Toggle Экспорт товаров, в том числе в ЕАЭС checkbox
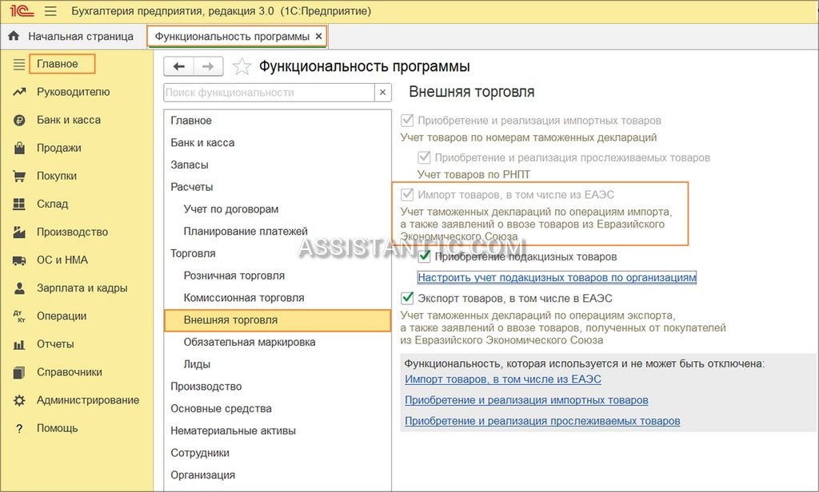819x492 pixels. (x=407, y=298)
